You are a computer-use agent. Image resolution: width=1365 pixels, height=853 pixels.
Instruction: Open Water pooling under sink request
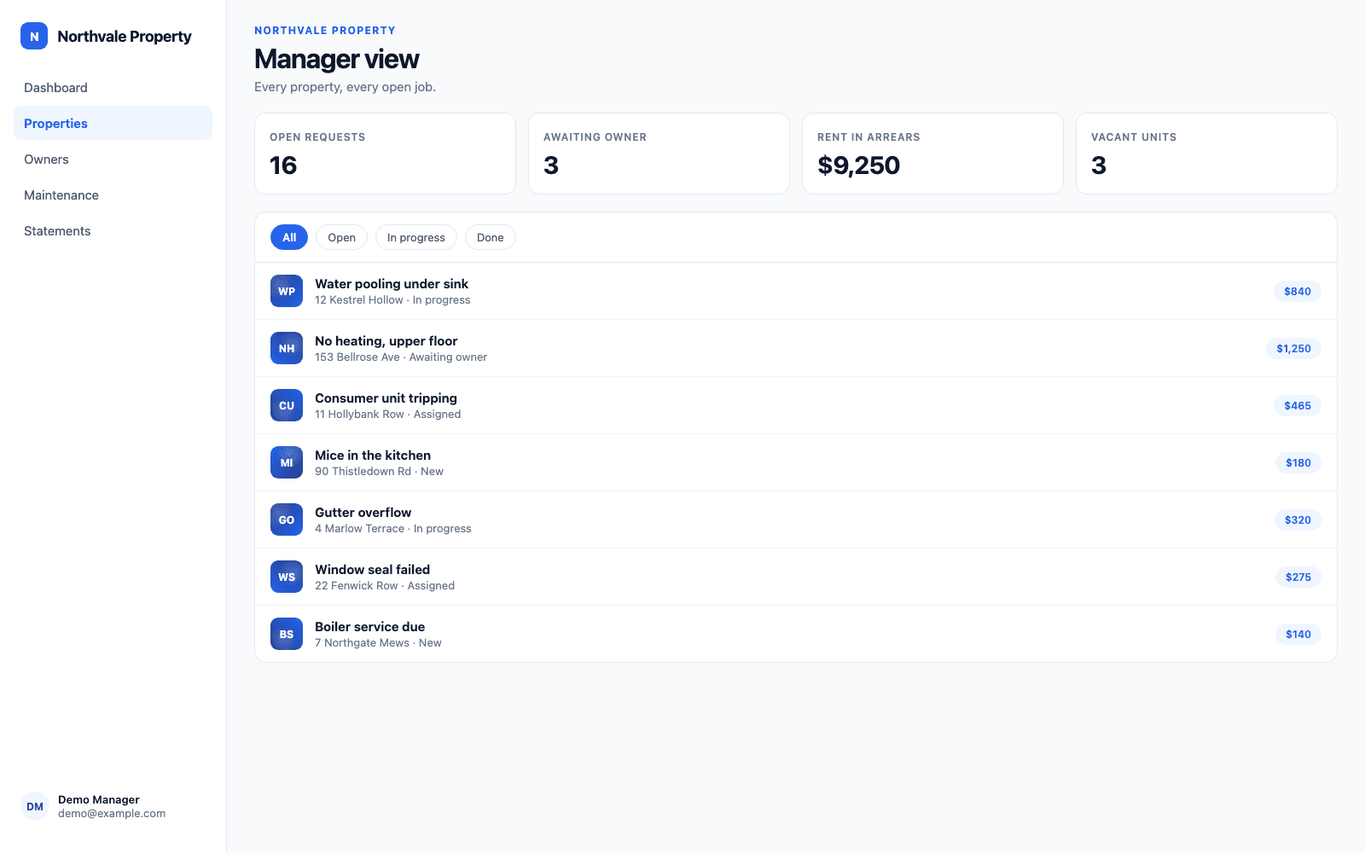click(x=796, y=291)
